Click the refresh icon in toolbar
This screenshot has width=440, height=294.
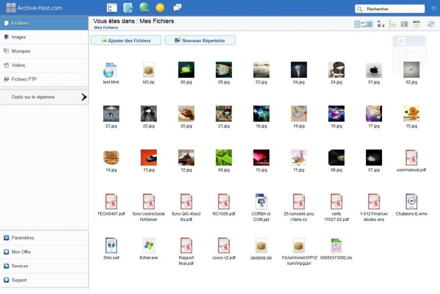[431, 24]
